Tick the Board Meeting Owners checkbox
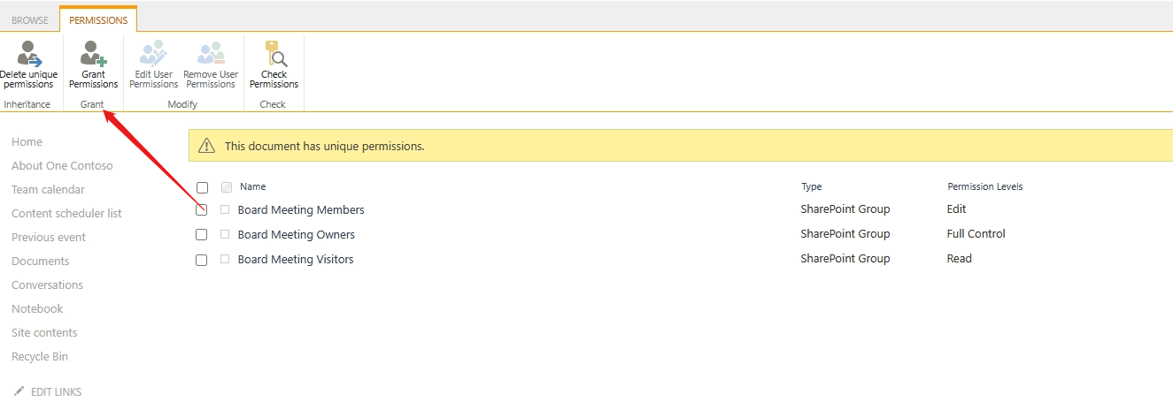This screenshot has width=1173, height=402. pos(202,235)
